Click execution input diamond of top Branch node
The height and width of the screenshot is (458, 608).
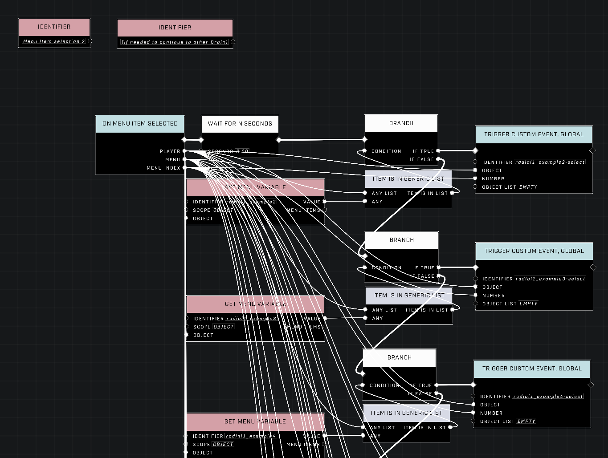pos(365,140)
